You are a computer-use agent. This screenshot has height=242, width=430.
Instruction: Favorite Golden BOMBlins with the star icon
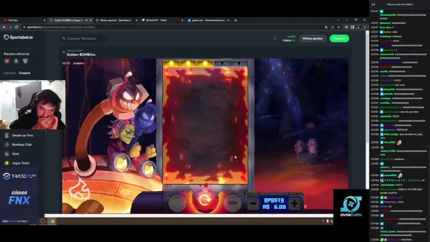click(x=63, y=52)
